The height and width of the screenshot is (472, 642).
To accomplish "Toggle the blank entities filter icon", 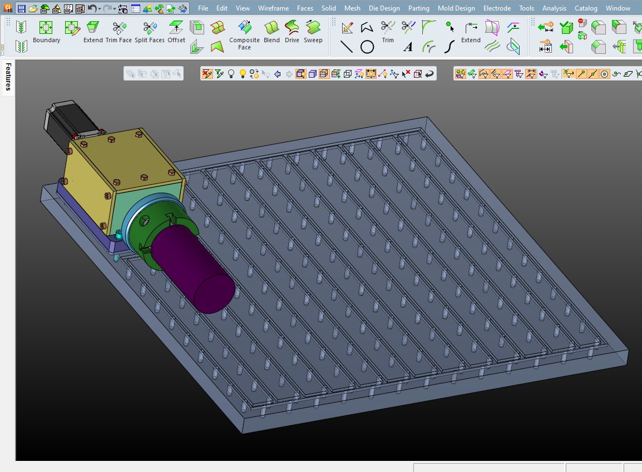I will click(206, 73).
